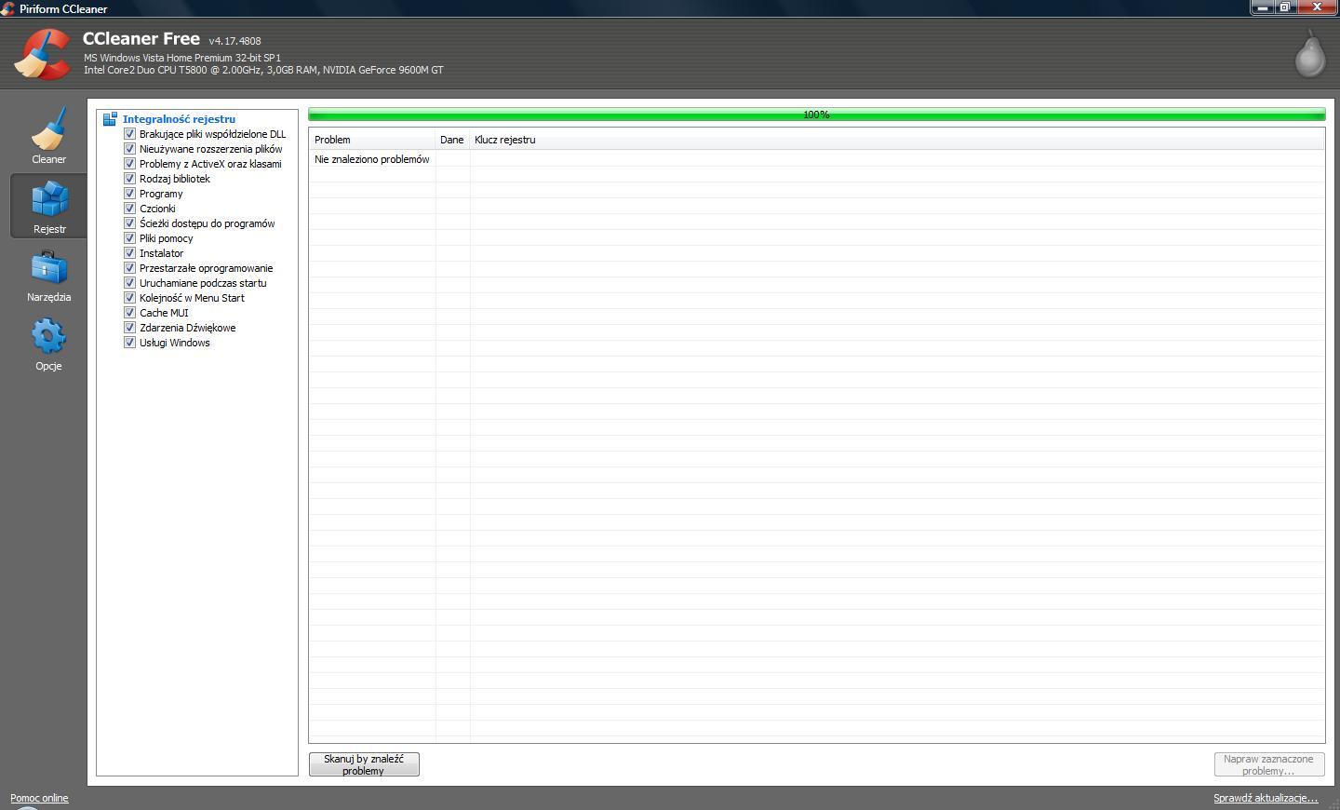Uncheck Nieużywane rozszerzenia plików
The width and height of the screenshot is (1340, 810).
coord(130,149)
